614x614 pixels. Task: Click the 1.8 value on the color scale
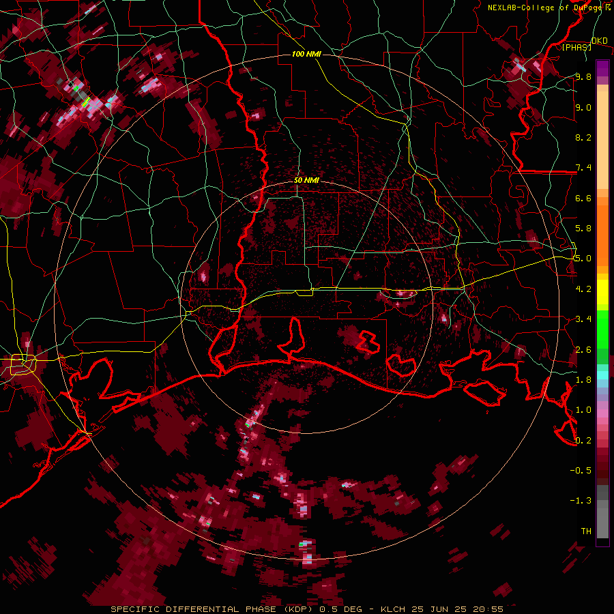(x=583, y=380)
